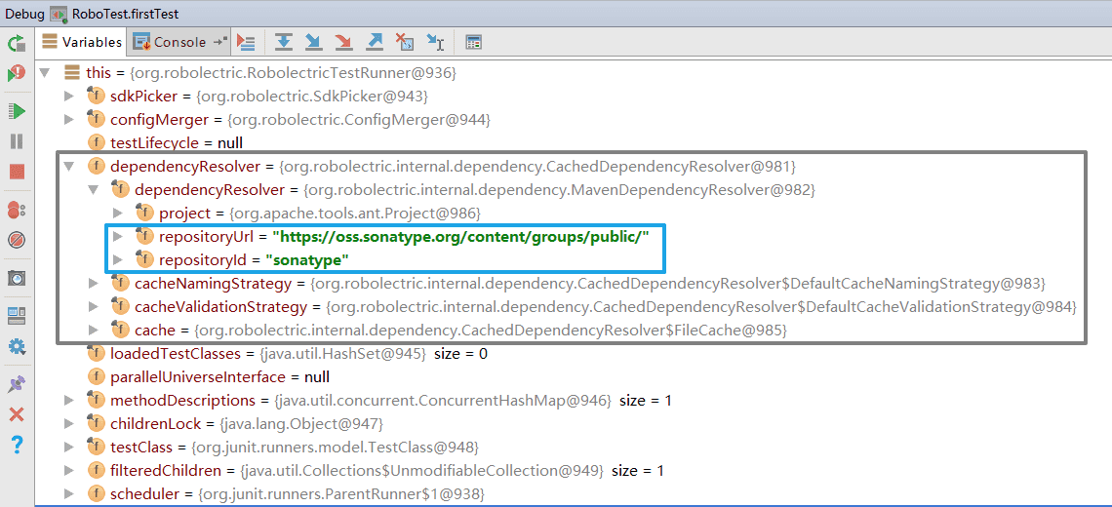Screen dimensions: 1112x507
Task: Expand the repositoryUrl string variable
Action: pyautogui.click(x=118, y=236)
